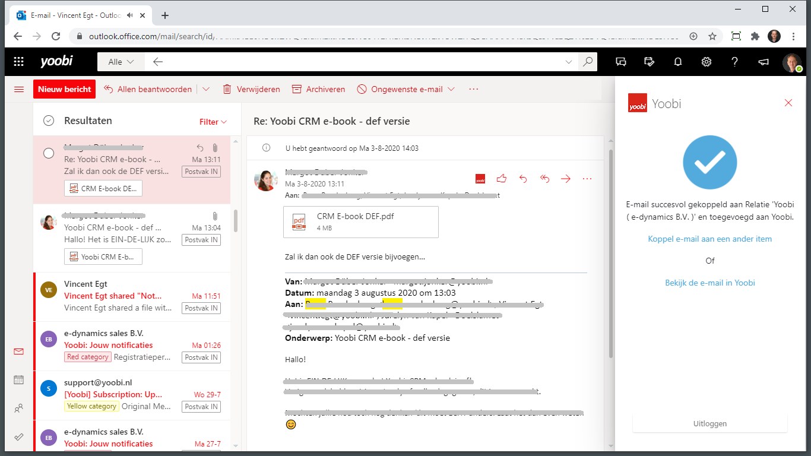The width and height of the screenshot is (811, 456).
Task: Click Bekijk de e-mail in Yoobi
Action: 710,283
